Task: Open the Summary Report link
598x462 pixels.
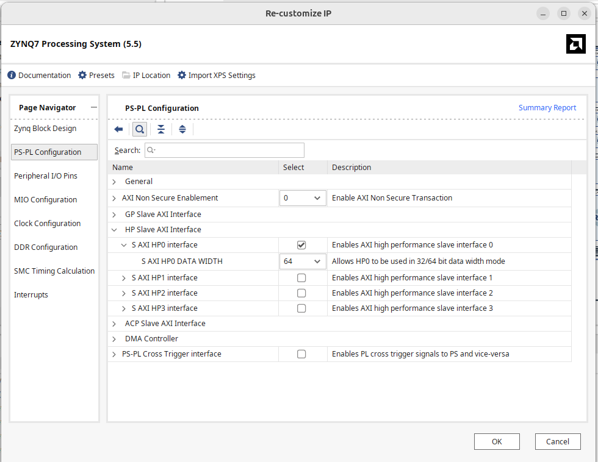Action: [547, 108]
